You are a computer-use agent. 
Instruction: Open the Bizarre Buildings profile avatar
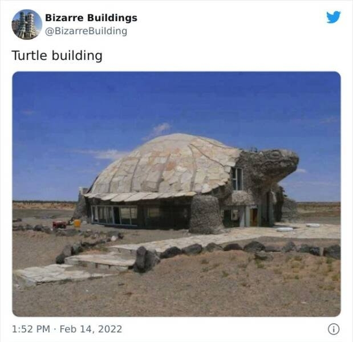[x=27, y=25]
